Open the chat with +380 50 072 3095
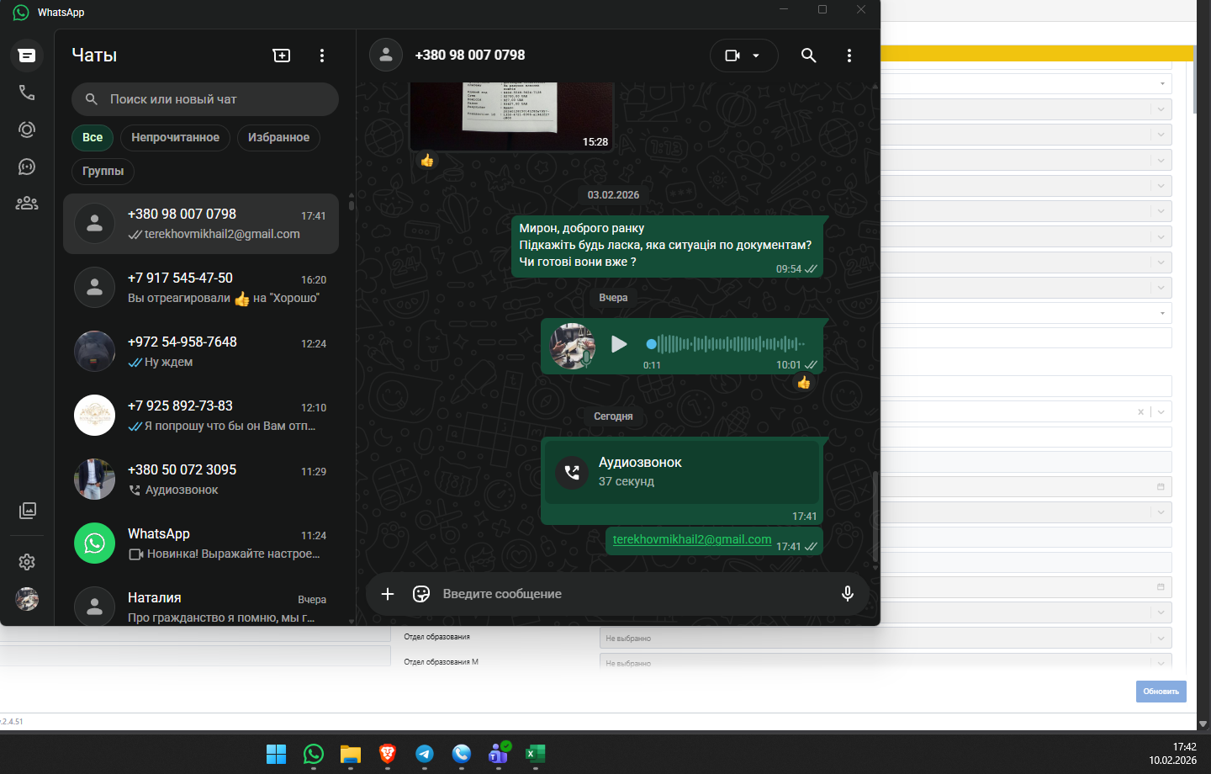Screen dimensions: 1211x774 [x=201, y=480]
